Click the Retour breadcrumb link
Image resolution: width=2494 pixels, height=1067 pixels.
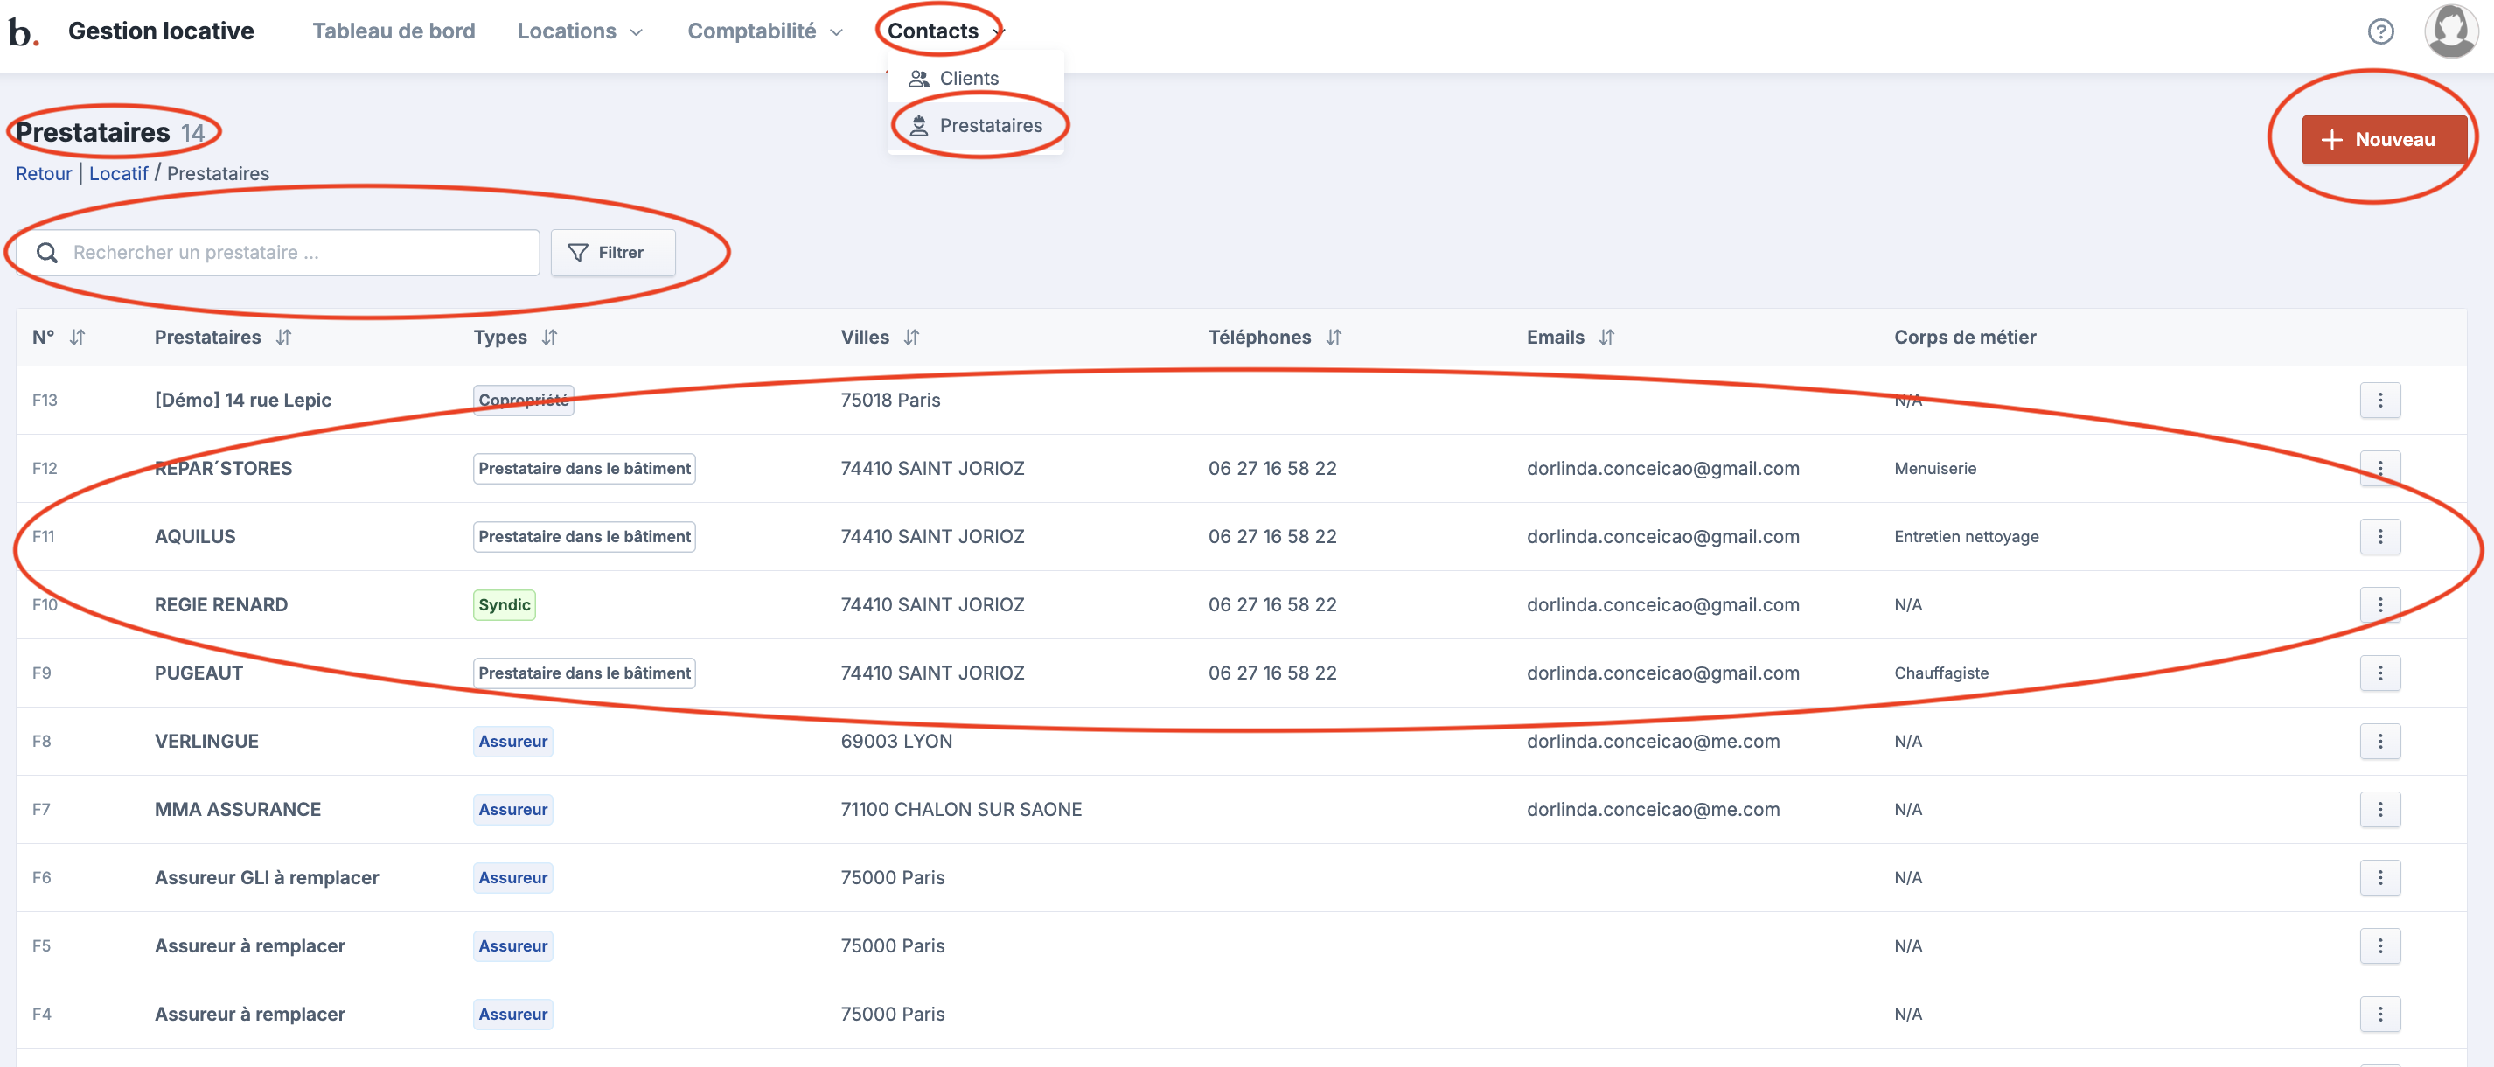tap(44, 173)
